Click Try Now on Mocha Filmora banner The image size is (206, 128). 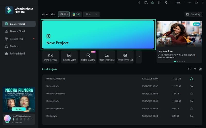coord(19,110)
